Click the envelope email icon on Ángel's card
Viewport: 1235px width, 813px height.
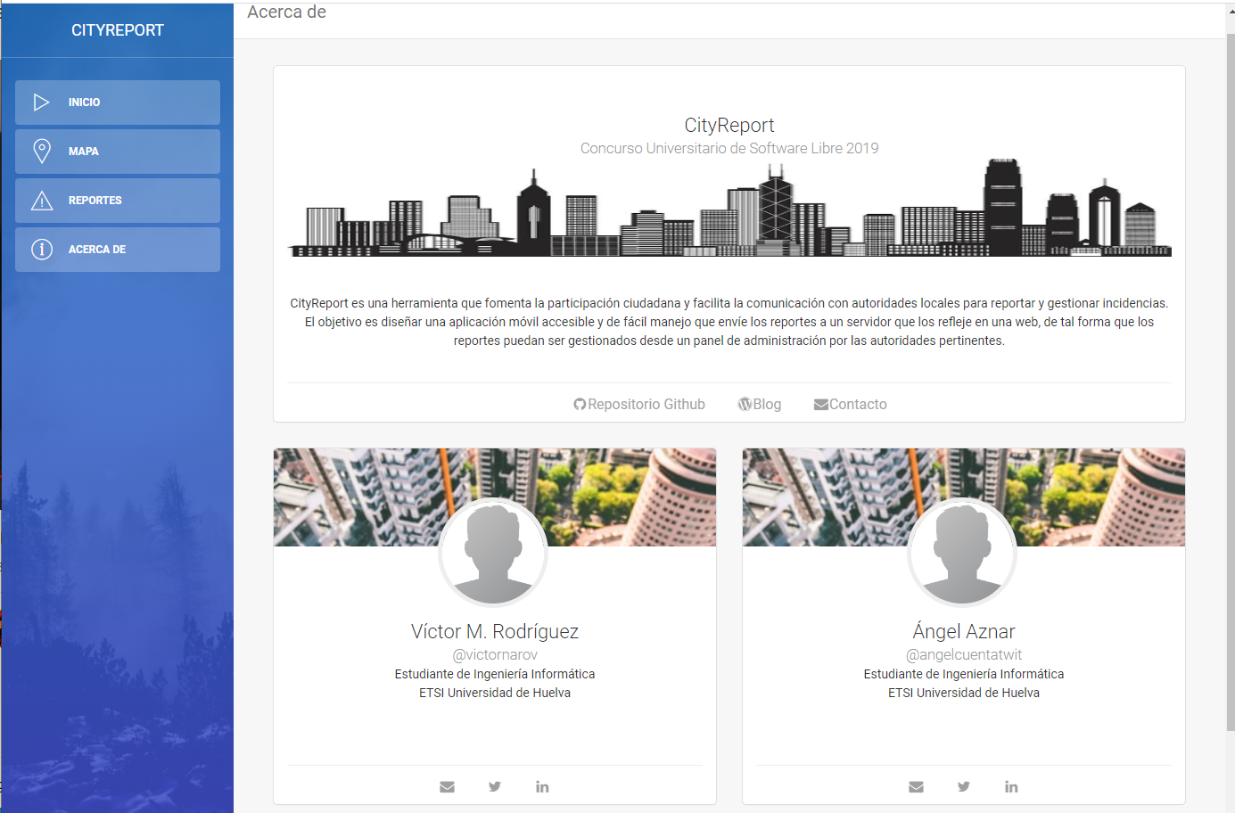coord(916,786)
